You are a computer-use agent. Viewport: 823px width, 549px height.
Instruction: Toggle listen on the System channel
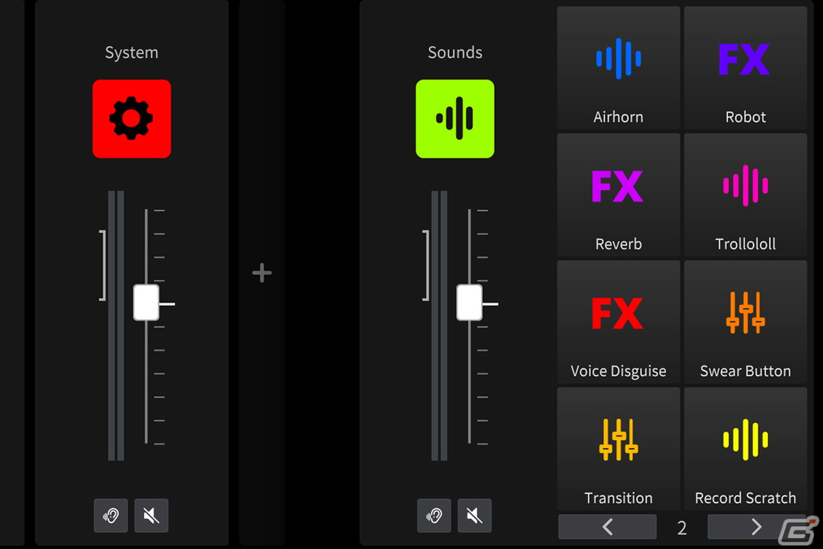110,515
